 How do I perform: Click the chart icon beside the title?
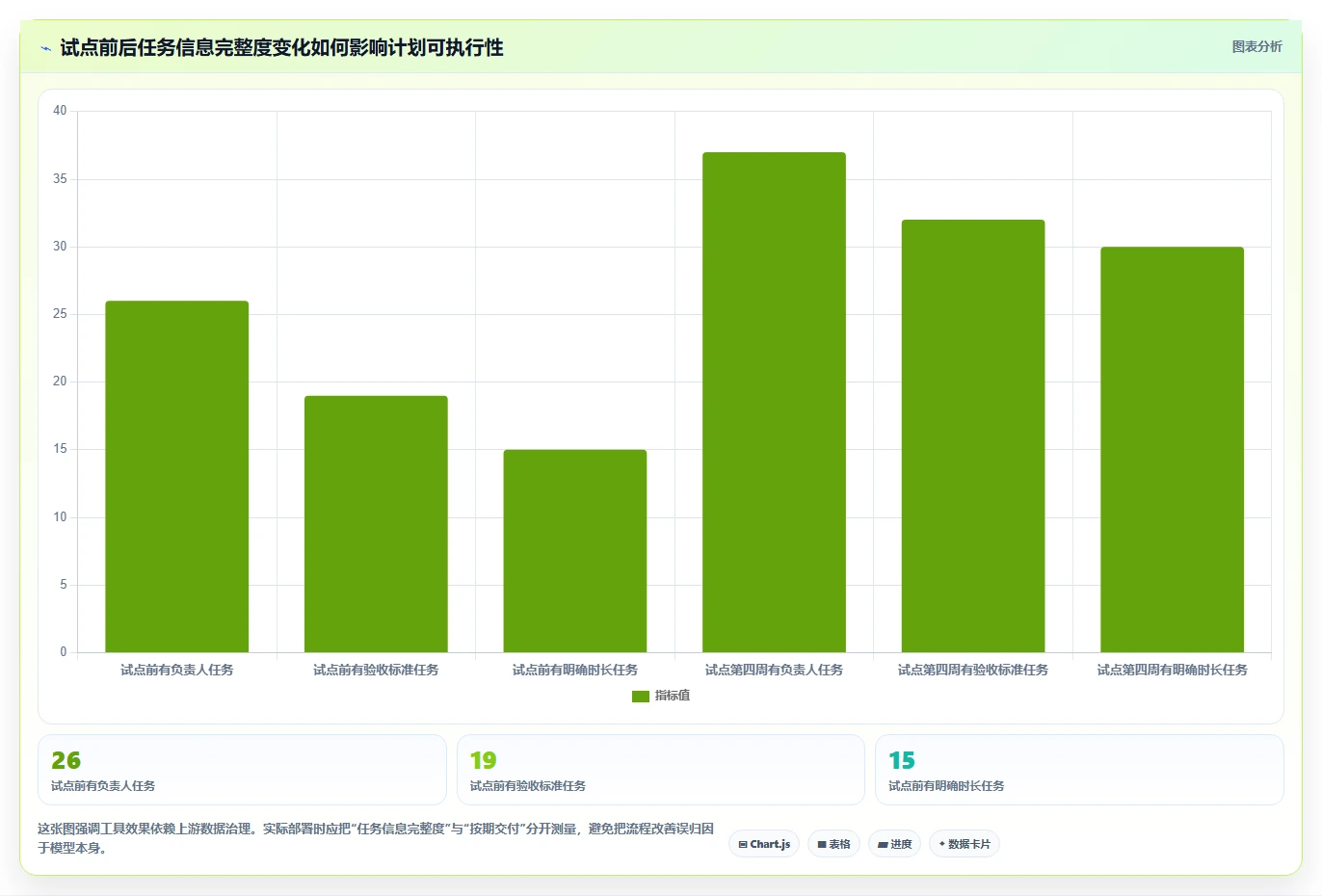tap(45, 48)
